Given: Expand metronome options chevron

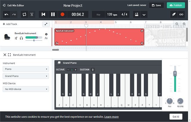Looking at the screenshot, I should 144,15.
